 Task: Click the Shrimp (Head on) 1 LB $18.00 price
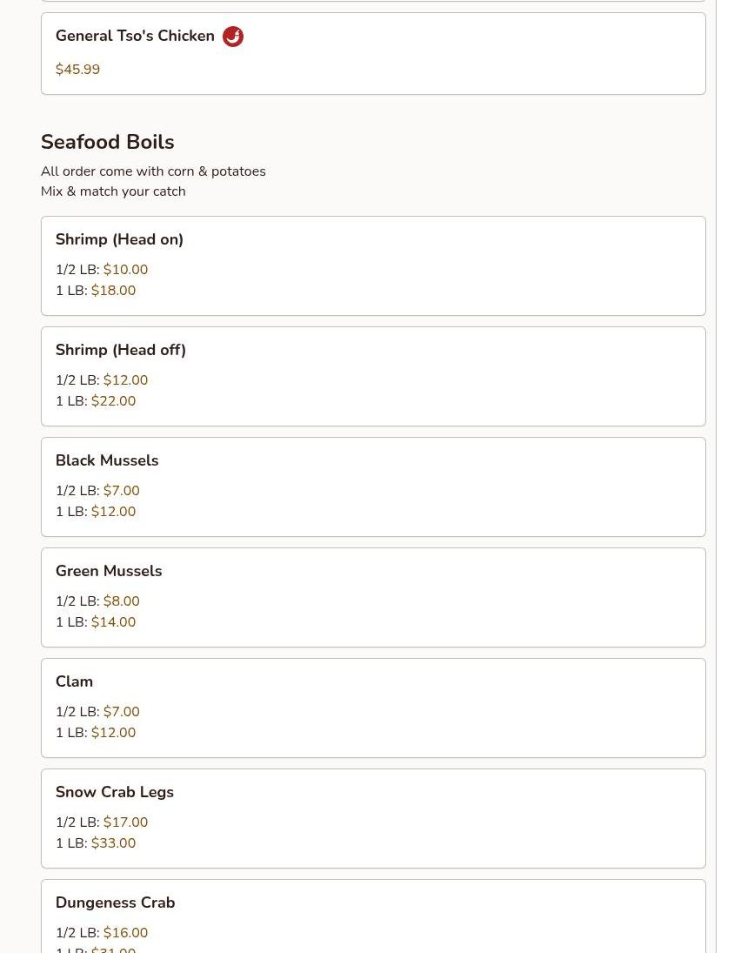click(113, 291)
